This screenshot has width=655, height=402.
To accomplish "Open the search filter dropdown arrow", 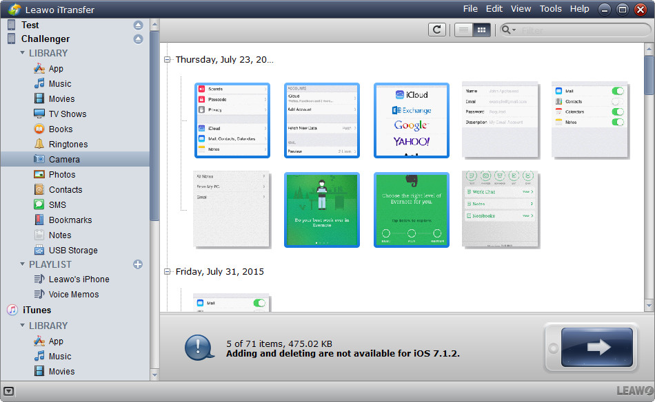I will click(x=513, y=30).
